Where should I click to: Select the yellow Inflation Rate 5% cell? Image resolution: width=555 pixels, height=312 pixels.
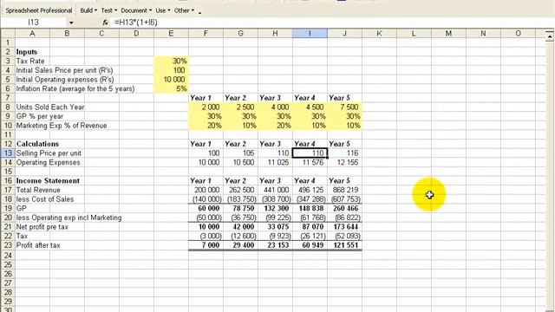[x=171, y=88]
